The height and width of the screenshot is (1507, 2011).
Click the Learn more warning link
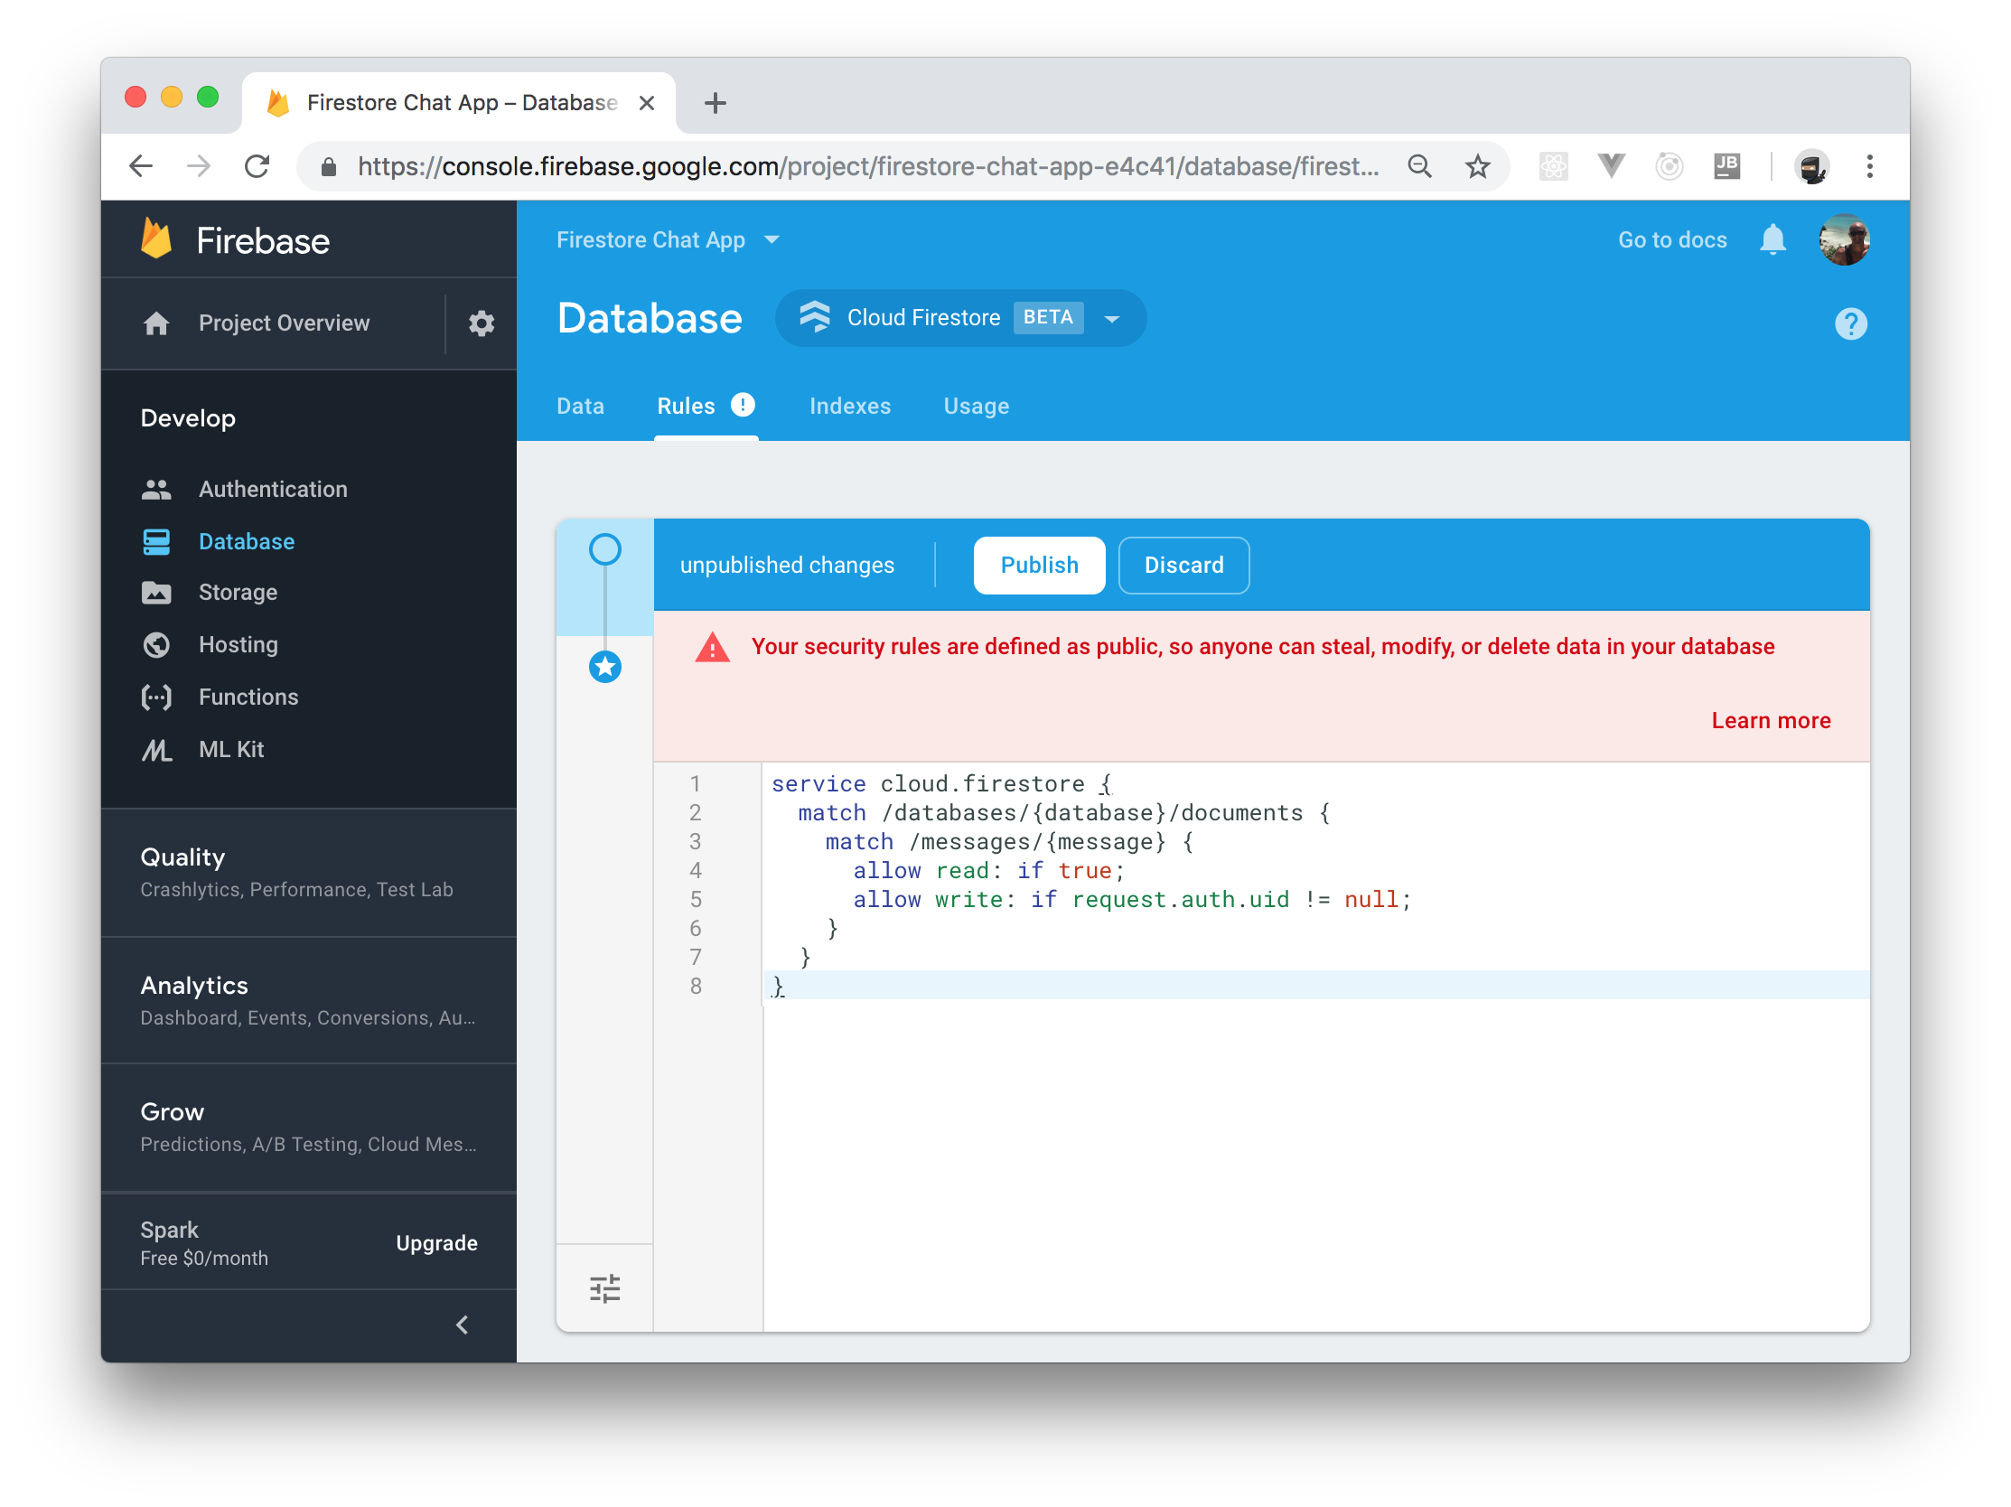pyautogui.click(x=1769, y=721)
